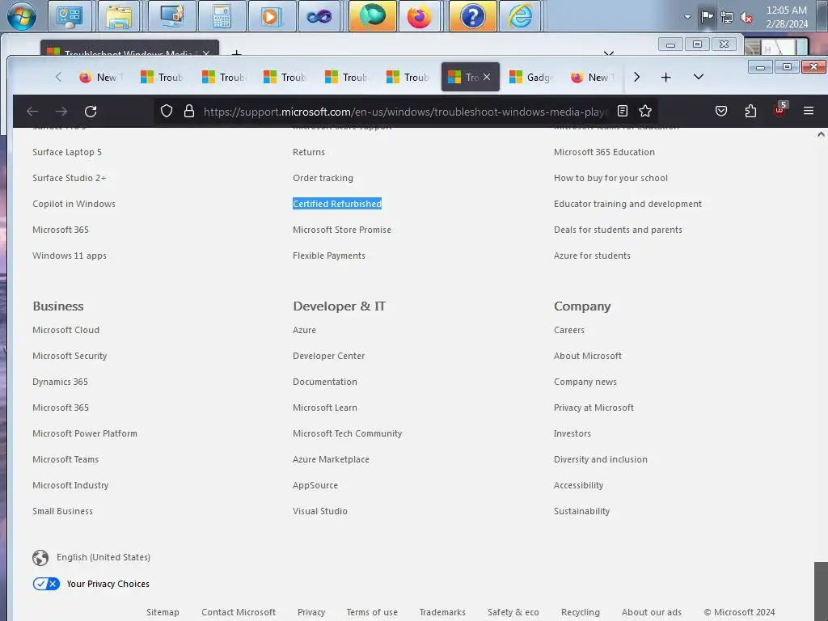Open the Extensions puzzle icon

[750, 111]
